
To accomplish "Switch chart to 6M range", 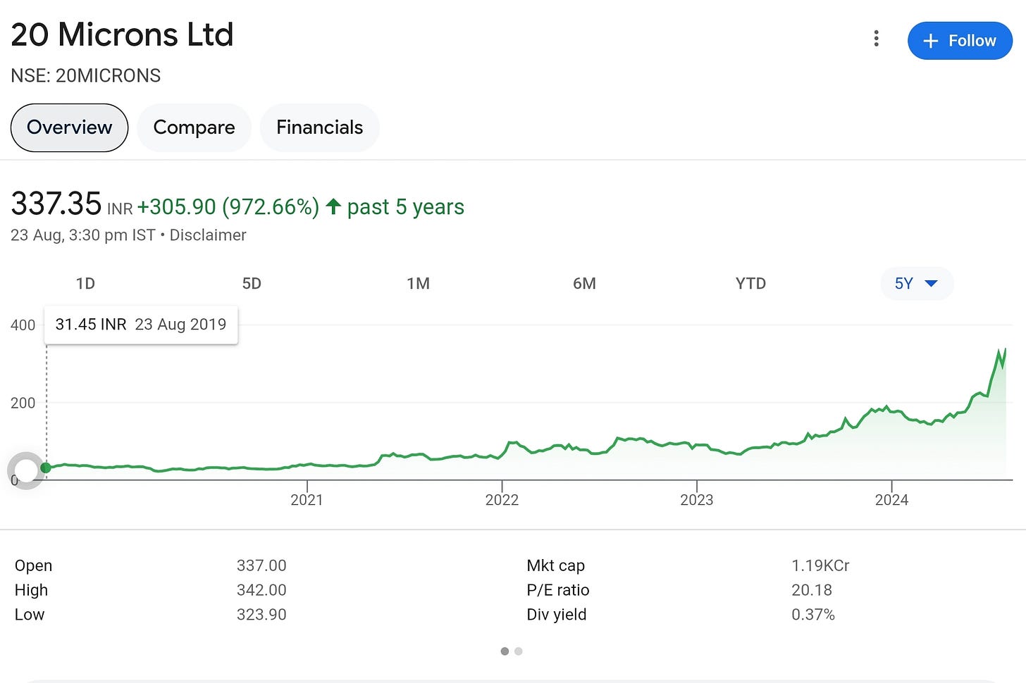I will [x=584, y=284].
